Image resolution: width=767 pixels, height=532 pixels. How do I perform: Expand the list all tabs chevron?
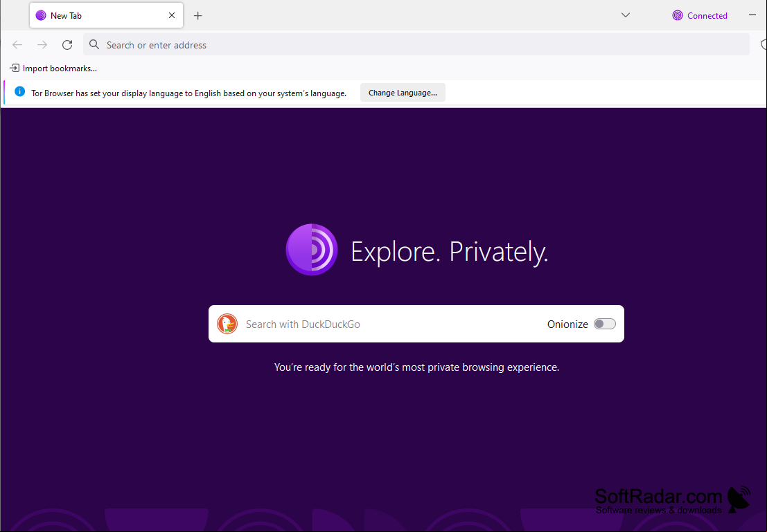click(x=625, y=15)
